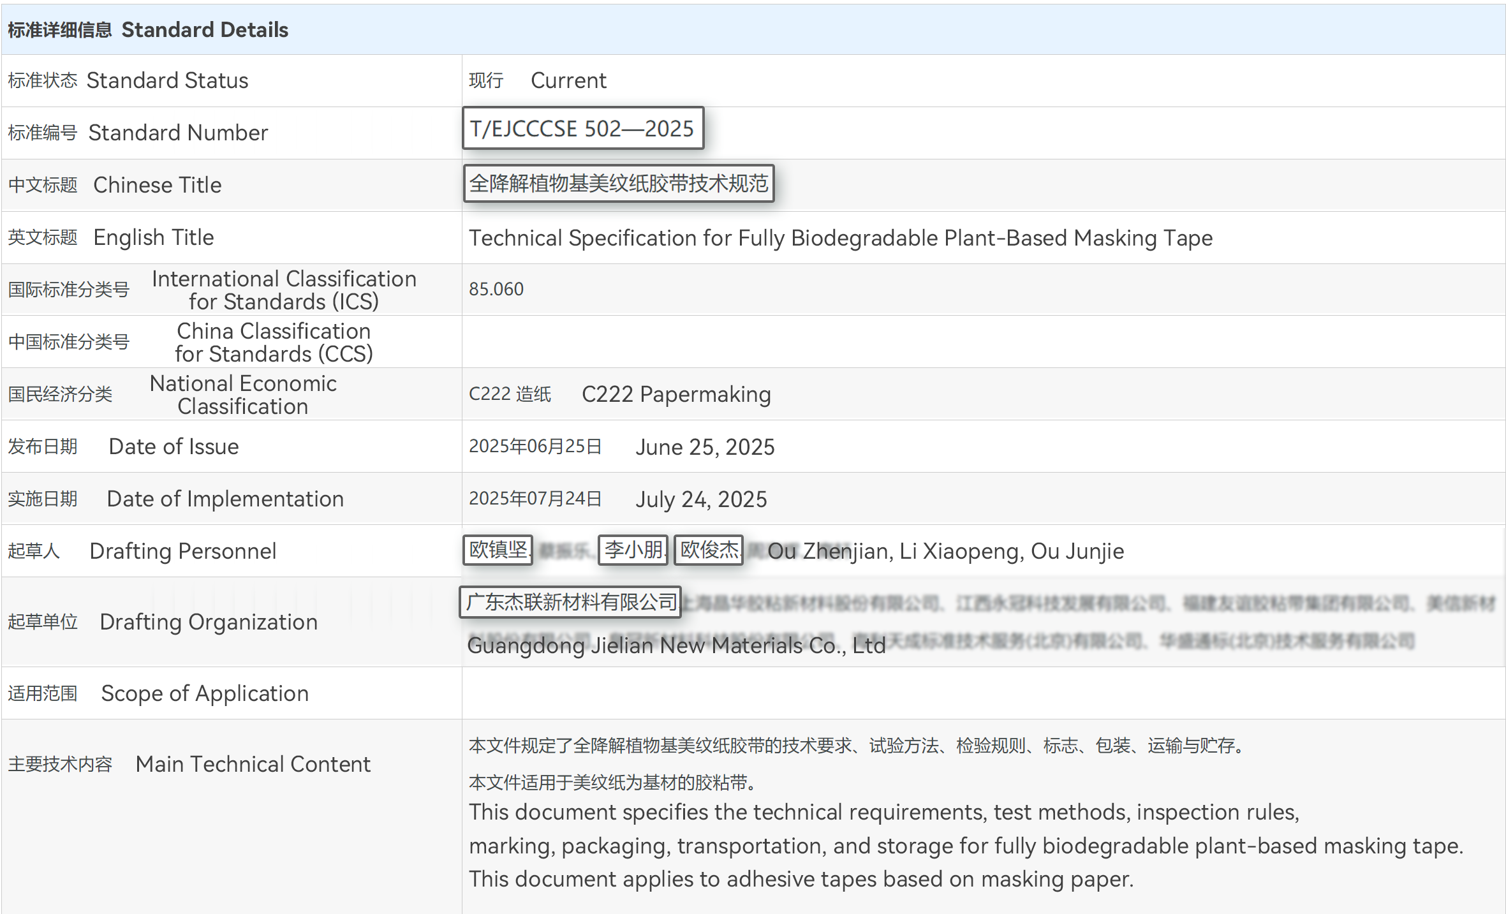Click the China Classification for Standards label
Viewport: 1506px width, 914px height.
(x=273, y=343)
